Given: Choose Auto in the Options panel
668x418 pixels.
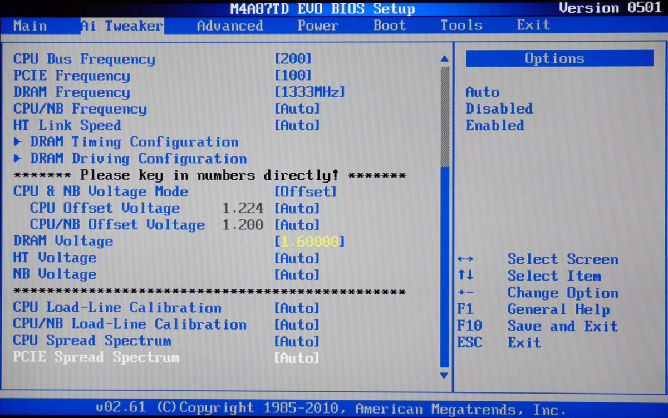Looking at the screenshot, I should (x=483, y=92).
